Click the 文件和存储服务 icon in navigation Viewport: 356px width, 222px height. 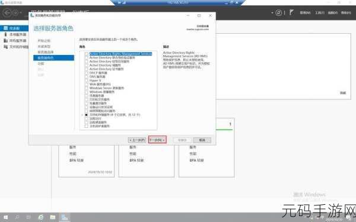pyautogui.click(x=6, y=47)
